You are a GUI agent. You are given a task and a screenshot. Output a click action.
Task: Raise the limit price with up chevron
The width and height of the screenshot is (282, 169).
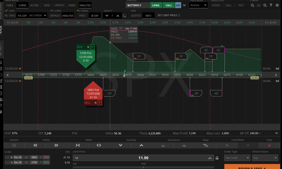pos(210,158)
